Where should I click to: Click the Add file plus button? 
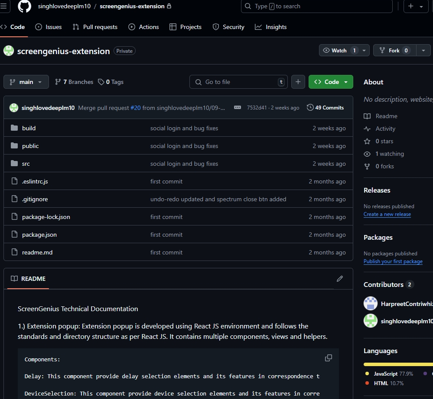coord(298,82)
